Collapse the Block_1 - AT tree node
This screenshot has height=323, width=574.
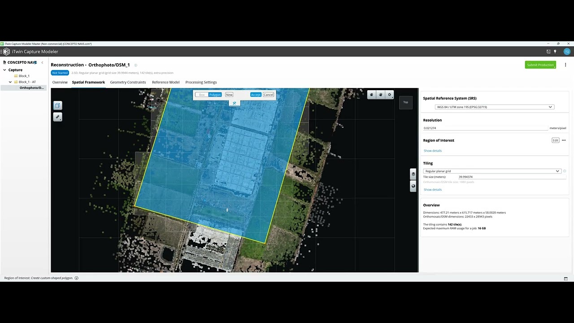[x=10, y=82]
